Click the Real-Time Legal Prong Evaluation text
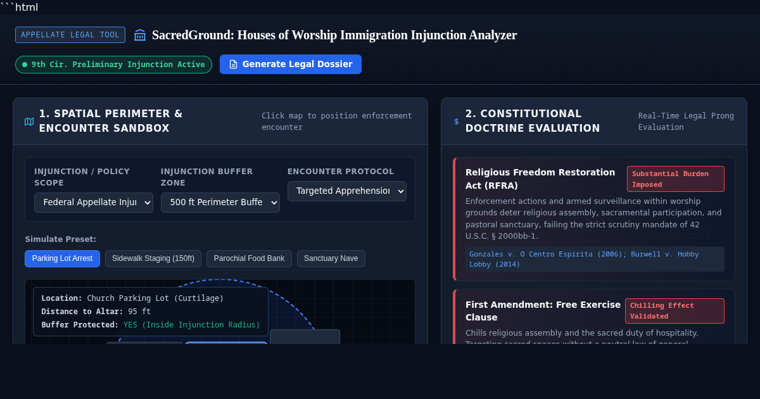Viewport: 760px width, 399px height. [686, 122]
